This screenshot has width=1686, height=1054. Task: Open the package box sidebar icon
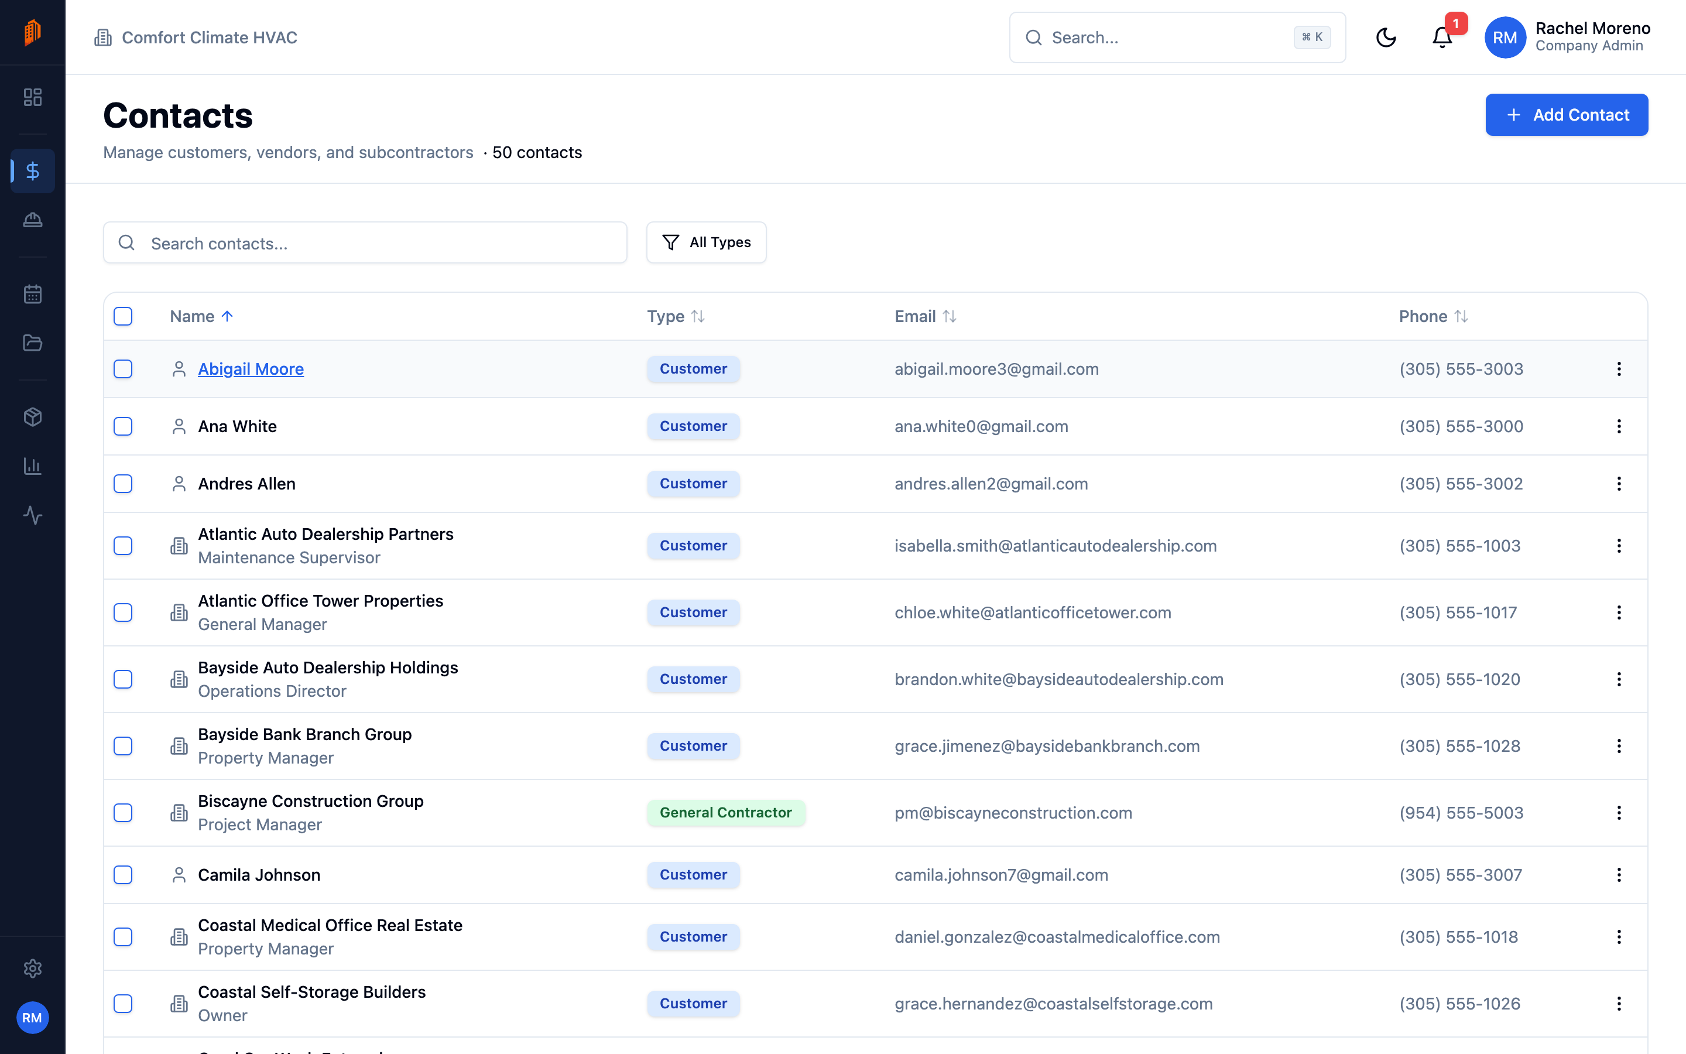[x=33, y=417]
